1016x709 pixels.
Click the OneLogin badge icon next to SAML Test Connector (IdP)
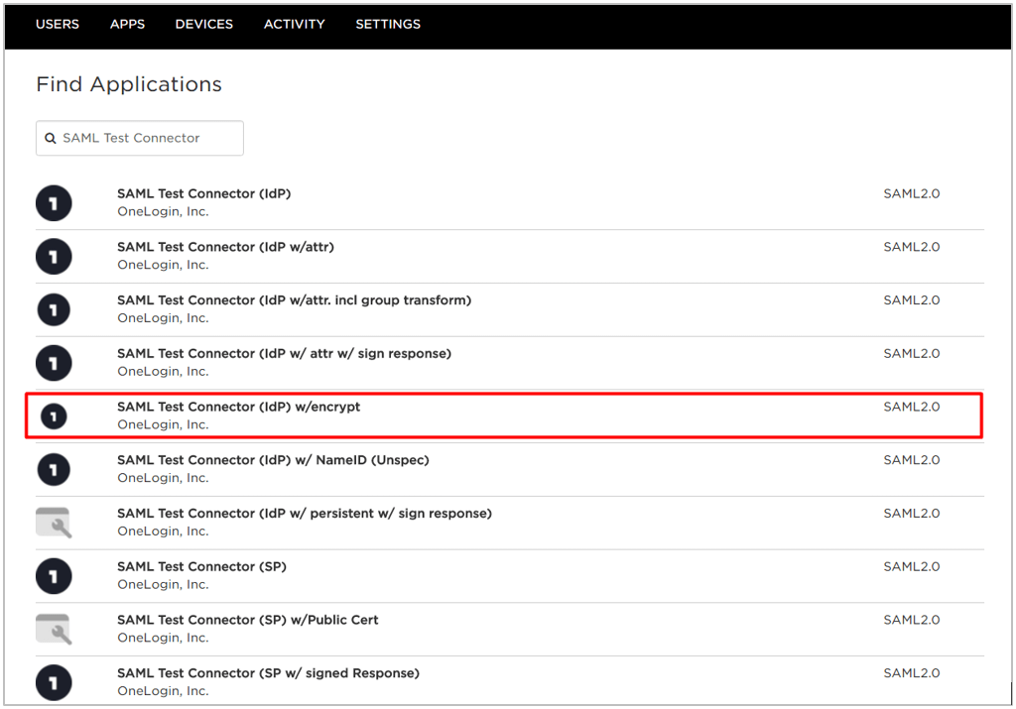[x=54, y=202]
